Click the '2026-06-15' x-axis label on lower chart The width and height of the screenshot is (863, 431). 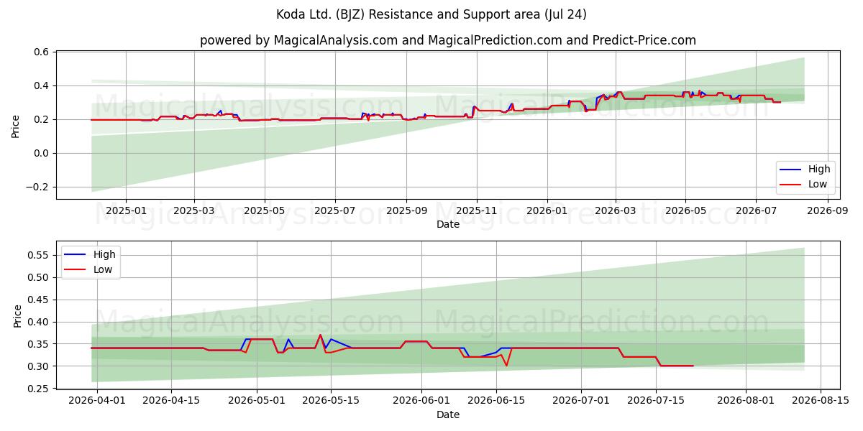tap(496, 401)
